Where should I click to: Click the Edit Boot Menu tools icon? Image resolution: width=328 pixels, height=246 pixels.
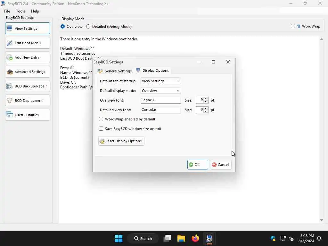click(9, 43)
